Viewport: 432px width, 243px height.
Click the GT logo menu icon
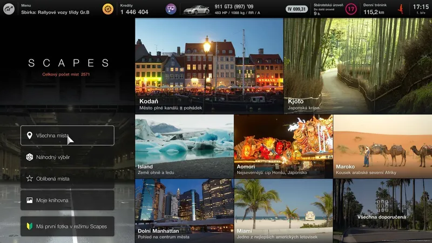click(x=8, y=9)
